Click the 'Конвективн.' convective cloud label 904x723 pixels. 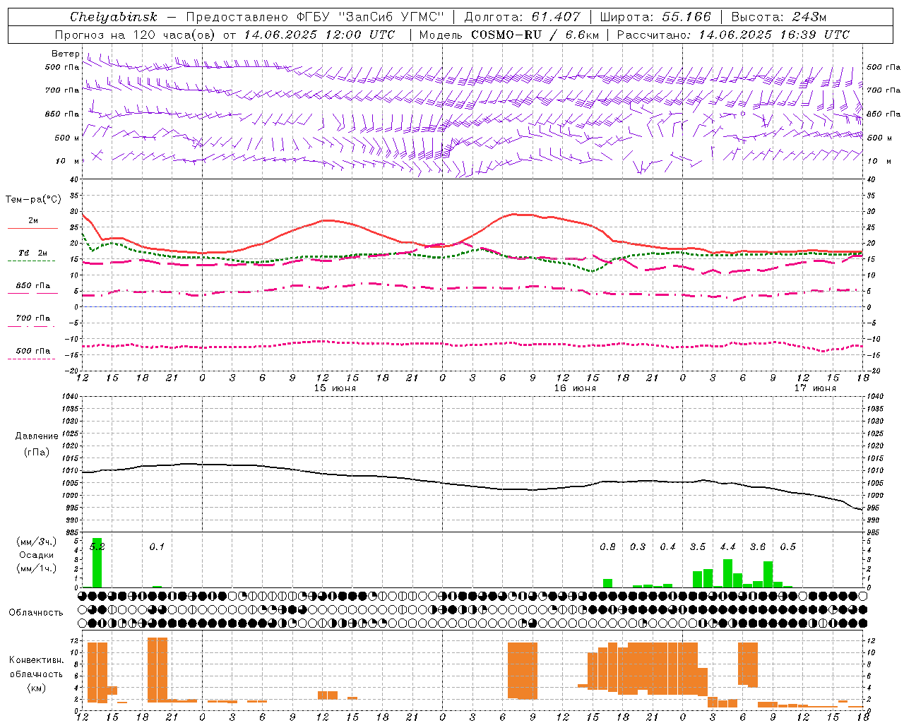(36, 660)
